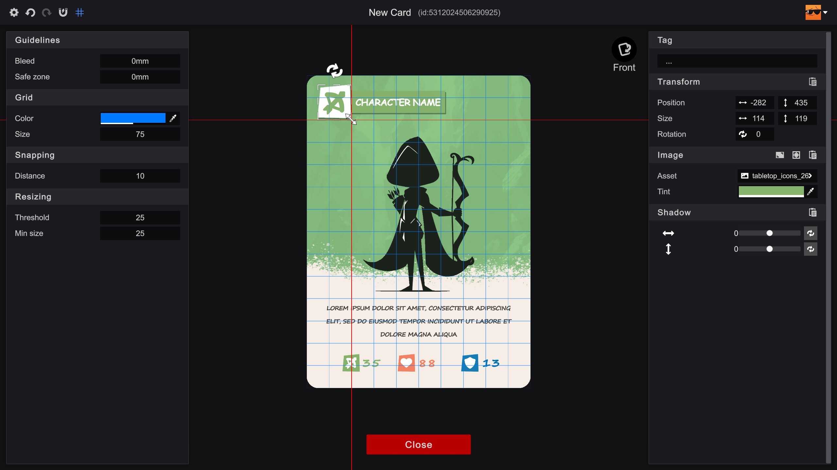Click the Undo arrow icon
The image size is (837, 470).
(30, 12)
